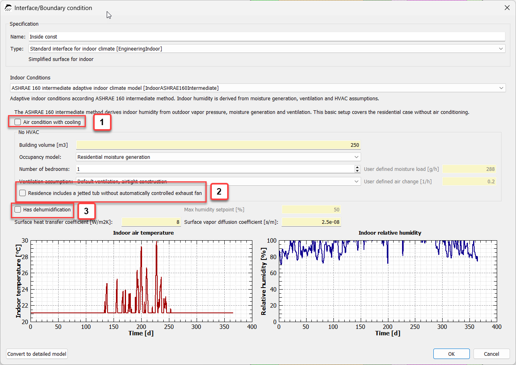
Task: Click the "Indoor air temperature" chart title
Action: click(143, 233)
